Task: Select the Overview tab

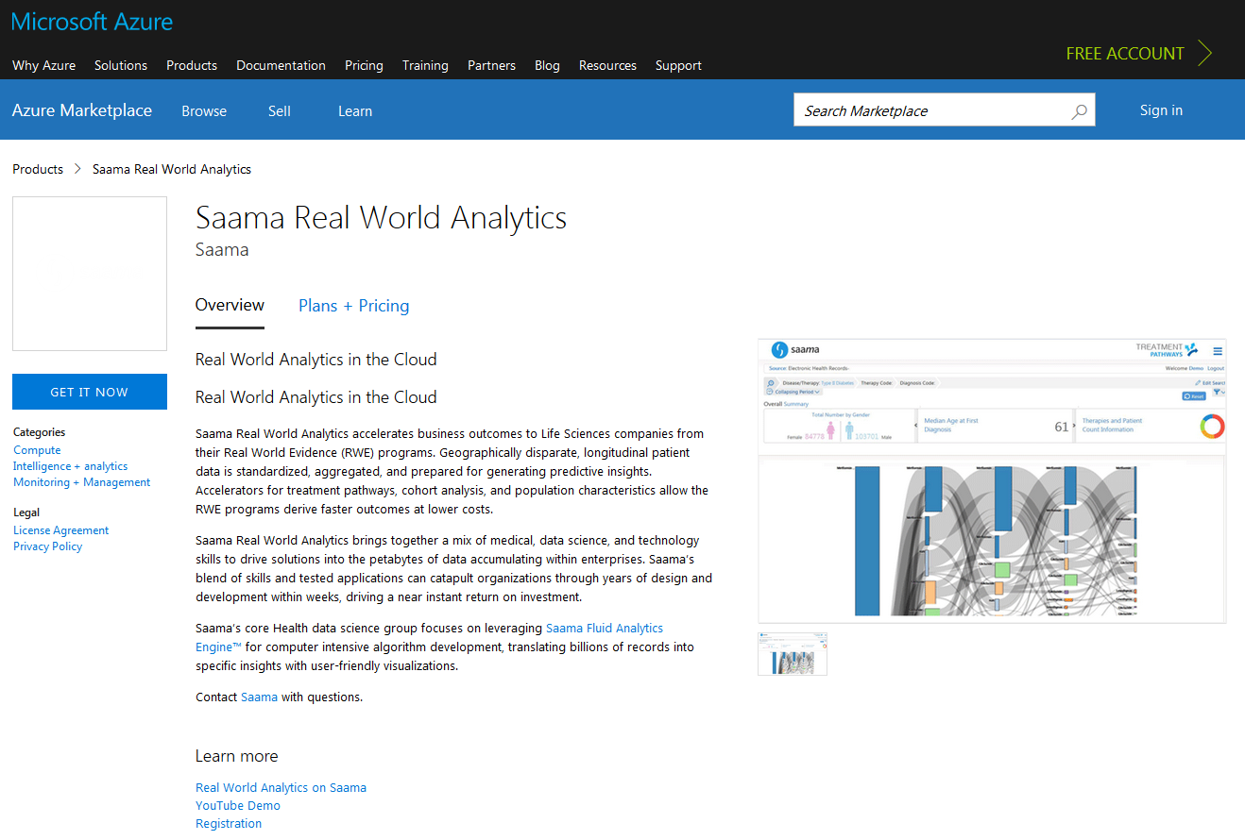Action: tap(230, 305)
